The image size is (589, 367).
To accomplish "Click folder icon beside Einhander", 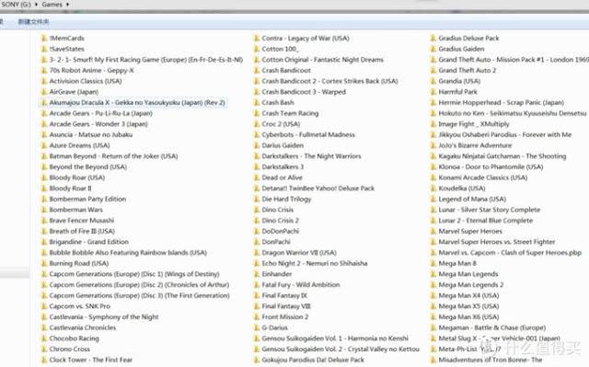I will [x=257, y=274].
